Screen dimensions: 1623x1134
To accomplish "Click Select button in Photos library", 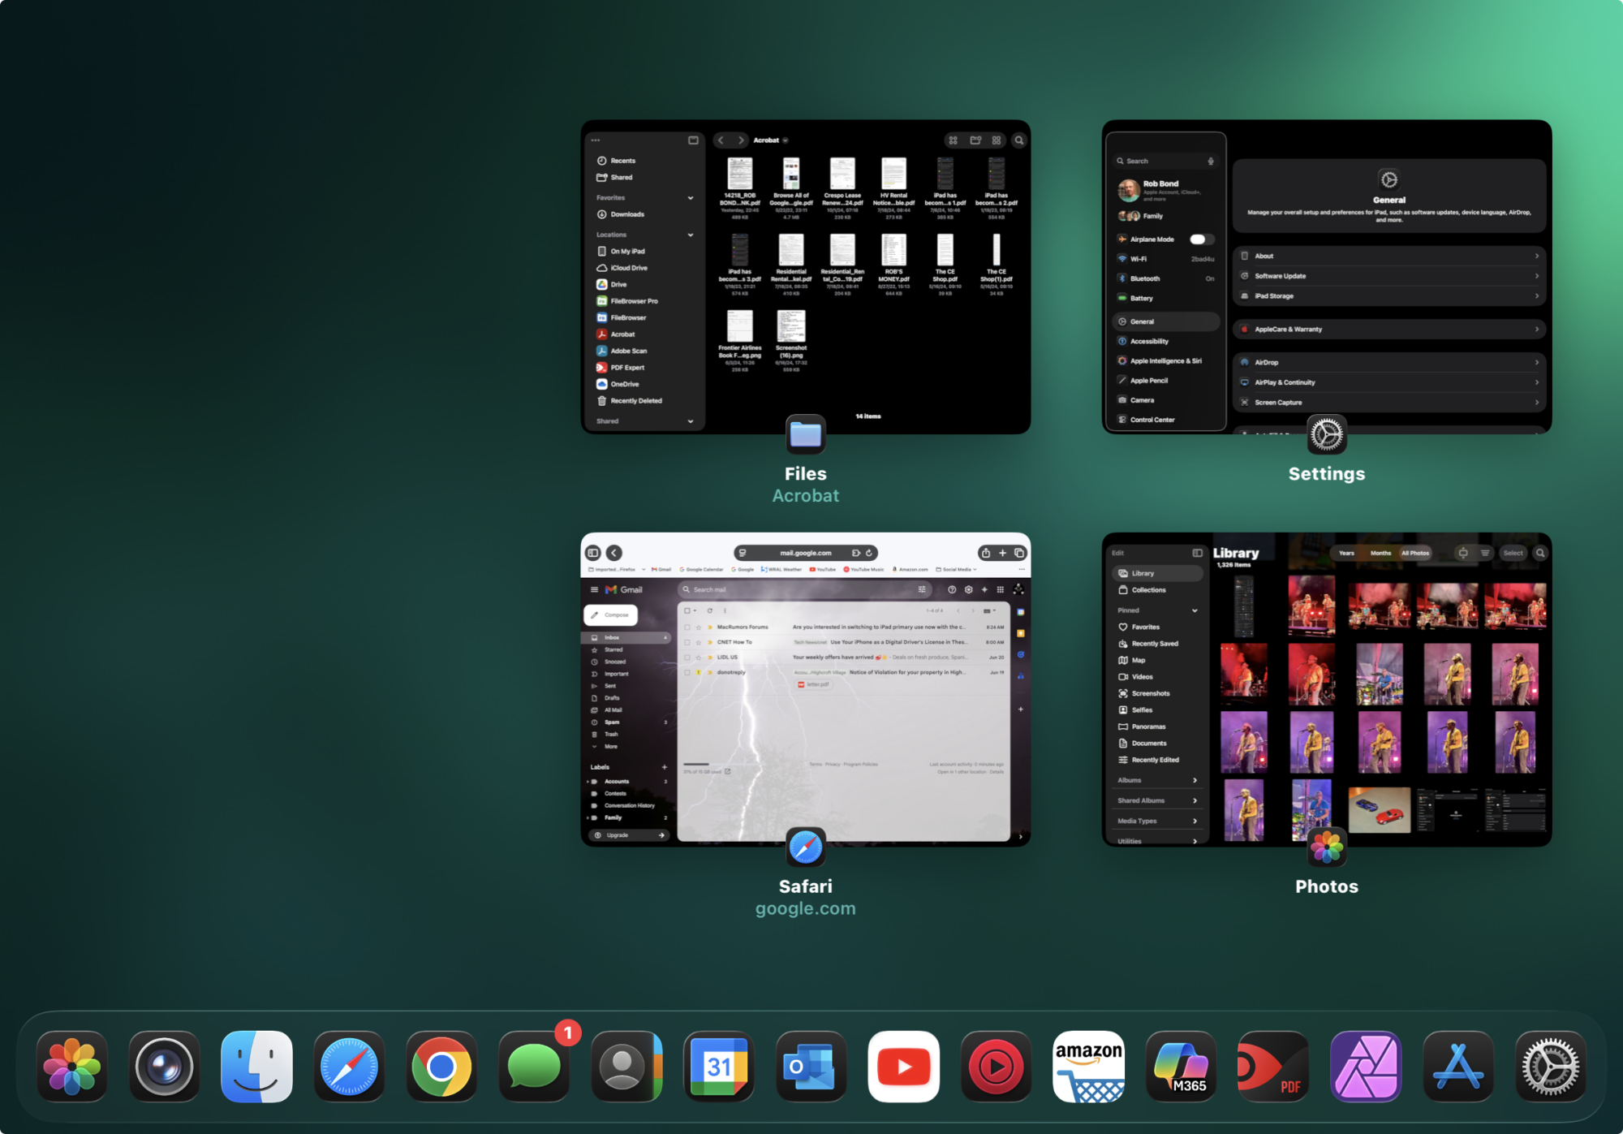I will pyautogui.click(x=1513, y=553).
